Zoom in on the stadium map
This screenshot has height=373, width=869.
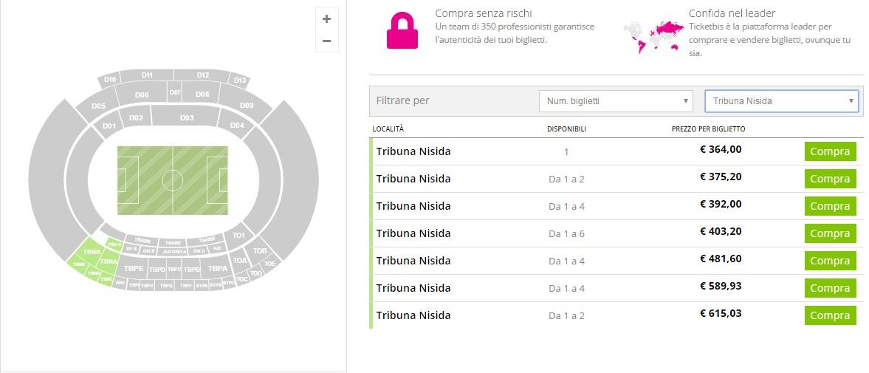pyautogui.click(x=326, y=19)
